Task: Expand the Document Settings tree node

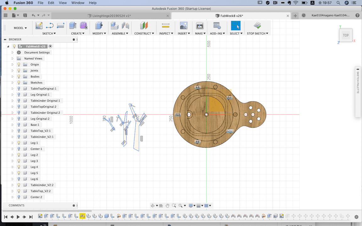Action: pos(13,52)
